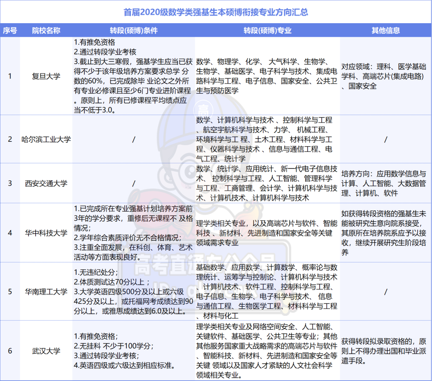The width and height of the screenshot is (432, 381).
Task: Select the 序号 column header
Action: (x=10, y=30)
